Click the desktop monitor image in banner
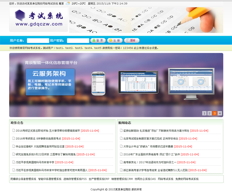232x194 pixels. [x=191, y=84]
